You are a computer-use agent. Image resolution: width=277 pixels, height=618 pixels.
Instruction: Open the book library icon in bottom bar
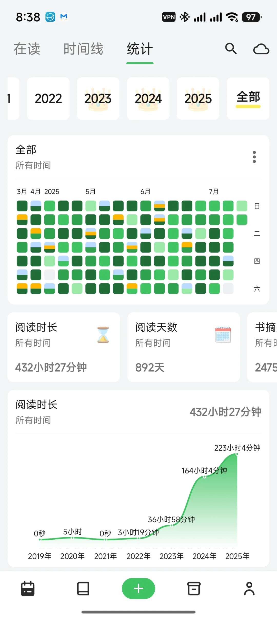(x=83, y=588)
